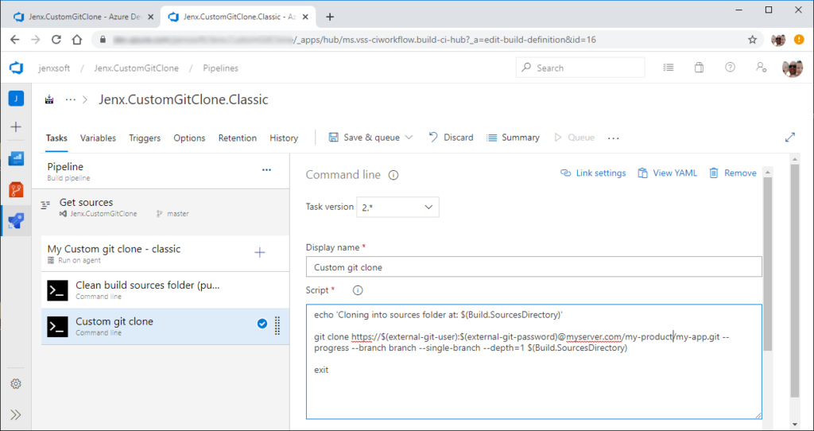Viewport: 814px width, 431px height.
Task: Select the Custom git clone task
Action: click(165, 326)
